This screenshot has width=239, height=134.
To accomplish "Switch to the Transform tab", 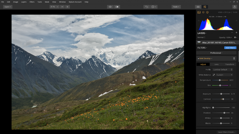I will coord(230,65).
